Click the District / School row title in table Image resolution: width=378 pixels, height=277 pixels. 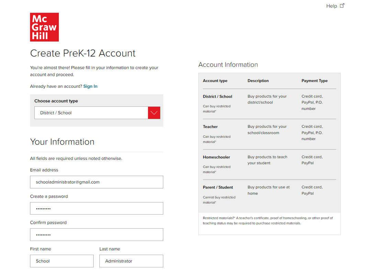click(x=218, y=96)
